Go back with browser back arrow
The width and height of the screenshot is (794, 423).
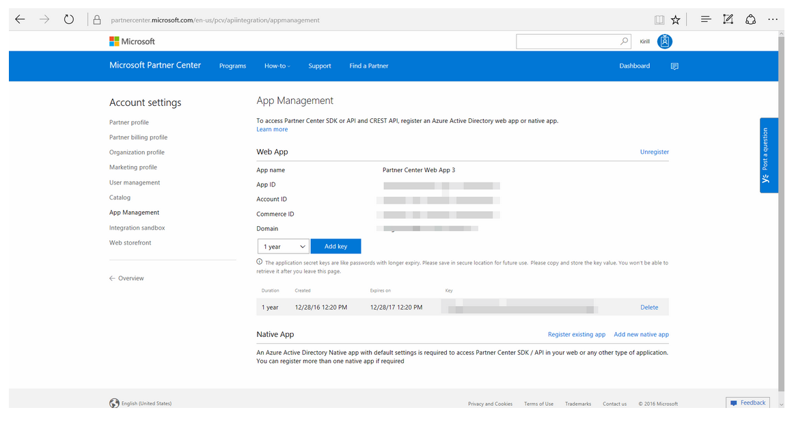click(x=20, y=20)
